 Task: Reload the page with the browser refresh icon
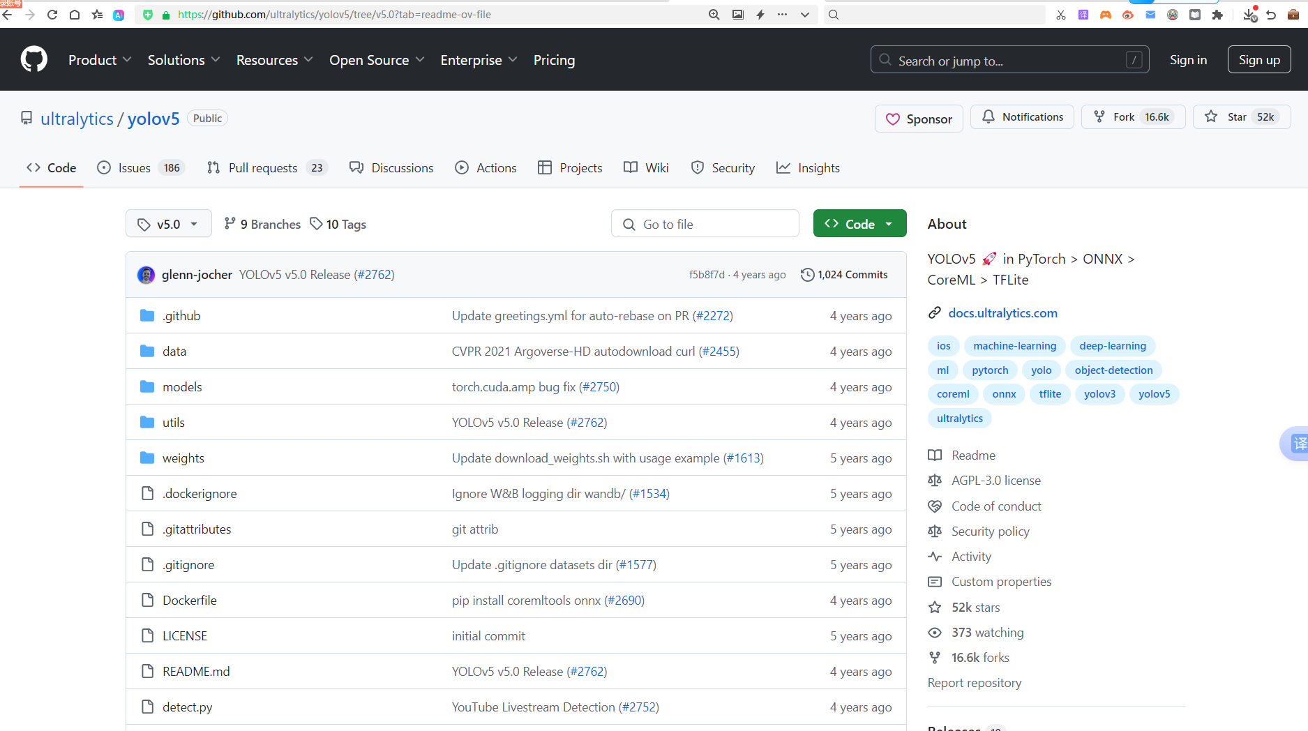pos(52,15)
